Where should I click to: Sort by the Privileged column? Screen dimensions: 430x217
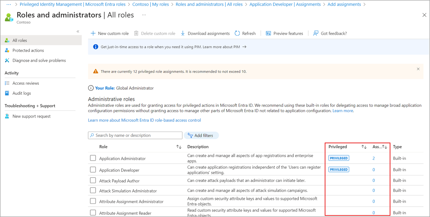[x=364, y=147]
